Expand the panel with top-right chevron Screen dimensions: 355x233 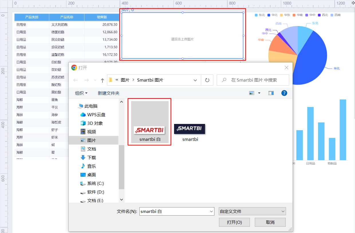(353, 3)
